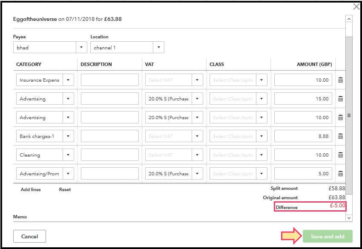Image resolution: width=362 pixels, height=249 pixels.
Task: Delete the Insurance Expense split line
Action: (x=340, y=80)
